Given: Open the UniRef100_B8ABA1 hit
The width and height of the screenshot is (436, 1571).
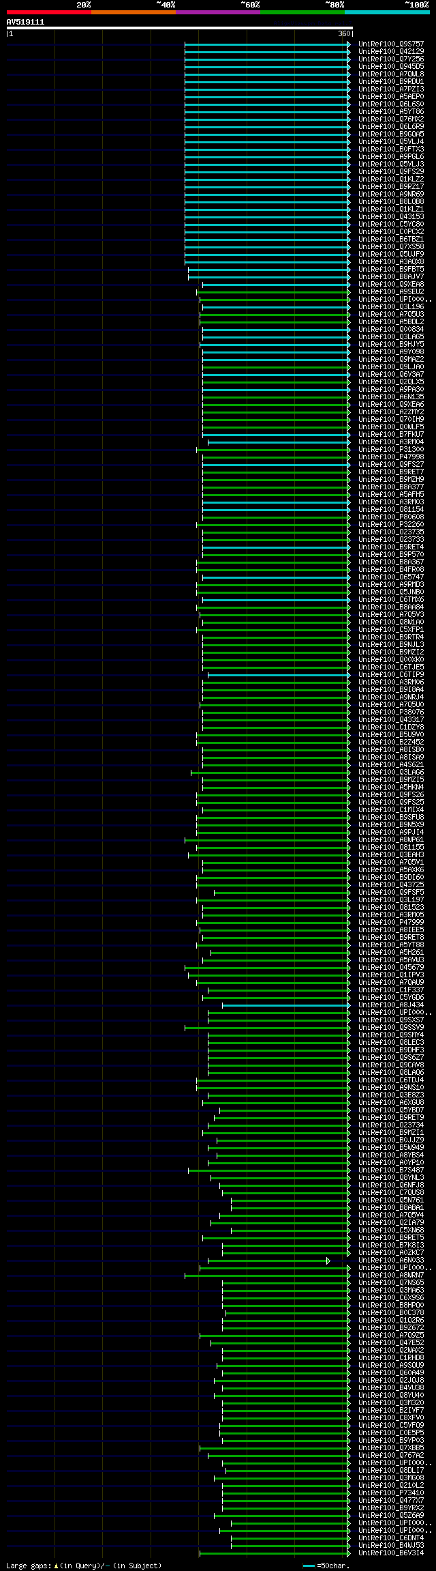Looking at the screenshot, I should (391, 1207).
